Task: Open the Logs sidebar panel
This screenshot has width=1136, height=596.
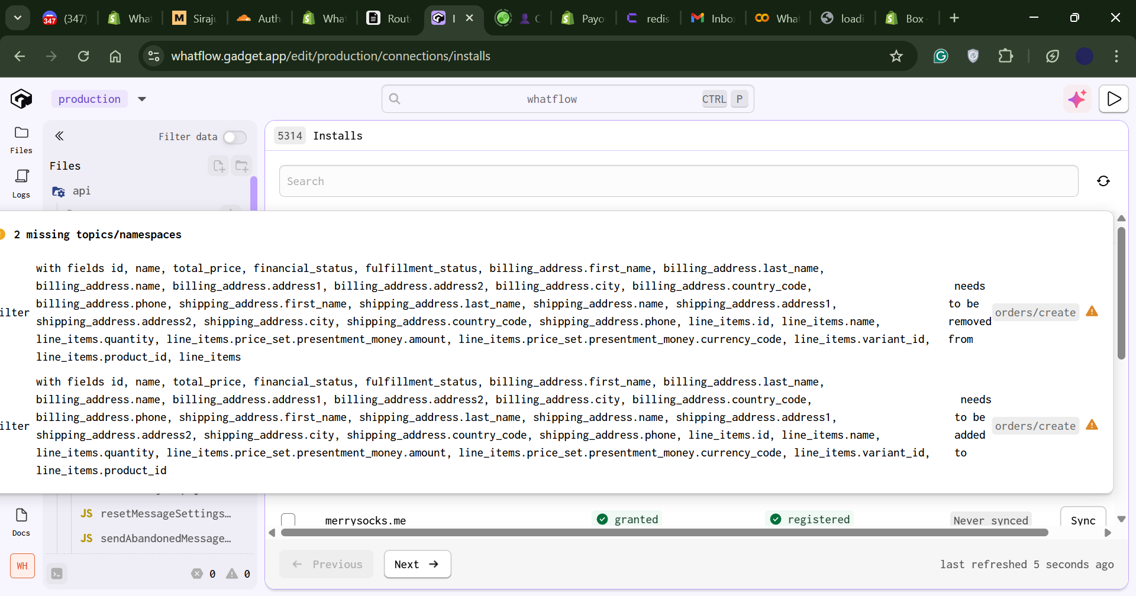Action: point(21,183)
